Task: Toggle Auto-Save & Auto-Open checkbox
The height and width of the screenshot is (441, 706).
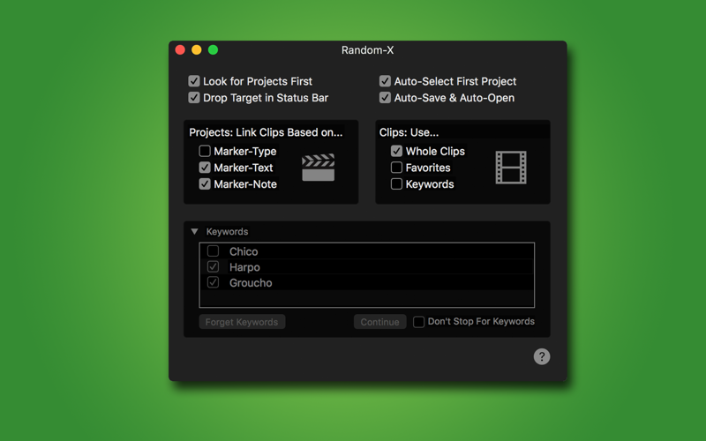Action: [385, 98]
